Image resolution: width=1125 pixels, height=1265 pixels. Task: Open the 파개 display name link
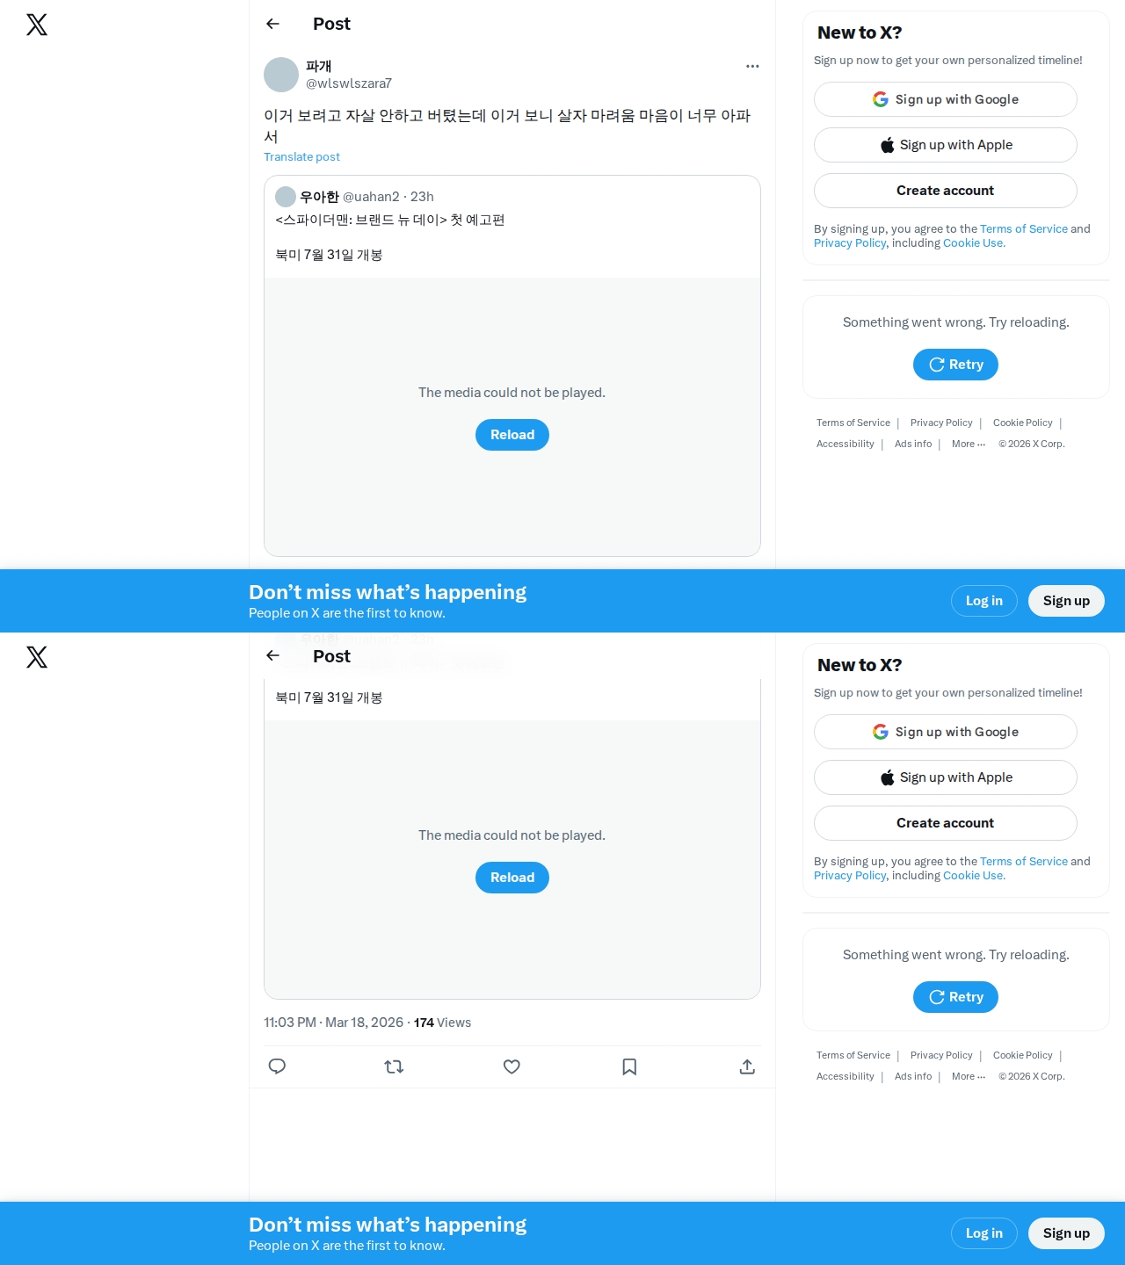318,66
